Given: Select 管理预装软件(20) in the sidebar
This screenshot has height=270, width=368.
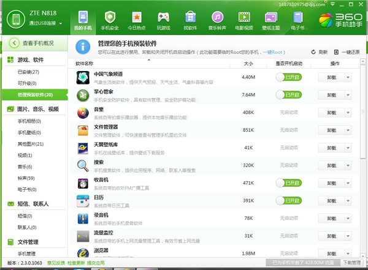Looking at the screenshot, I should click(x=35, y=95).
